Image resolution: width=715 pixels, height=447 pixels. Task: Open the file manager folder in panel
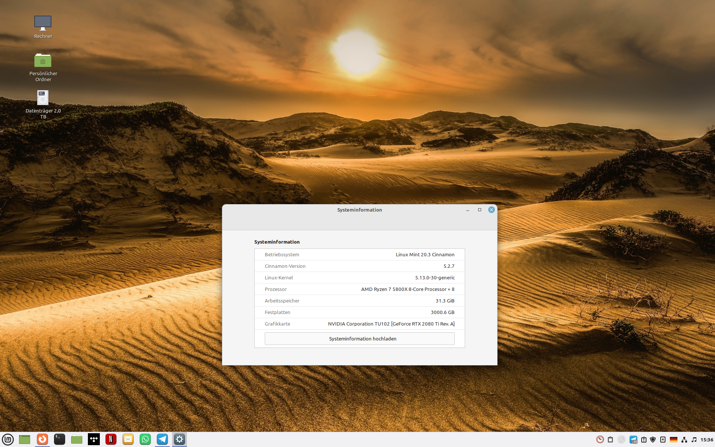pos(77,440)
